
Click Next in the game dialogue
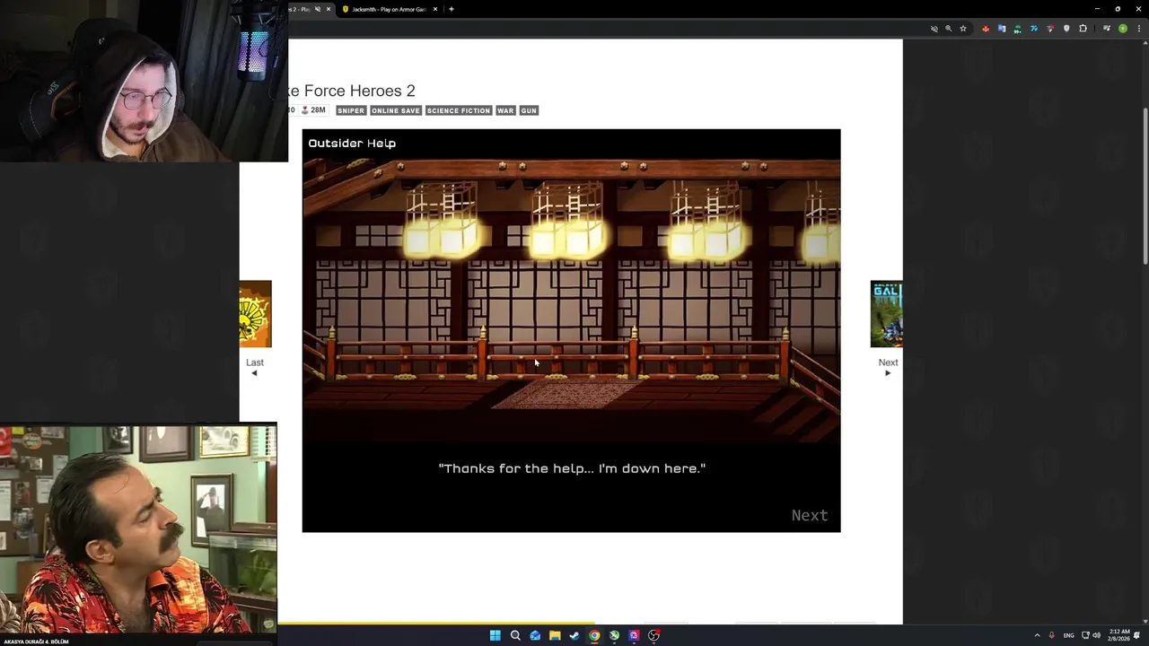coord(809,515)
